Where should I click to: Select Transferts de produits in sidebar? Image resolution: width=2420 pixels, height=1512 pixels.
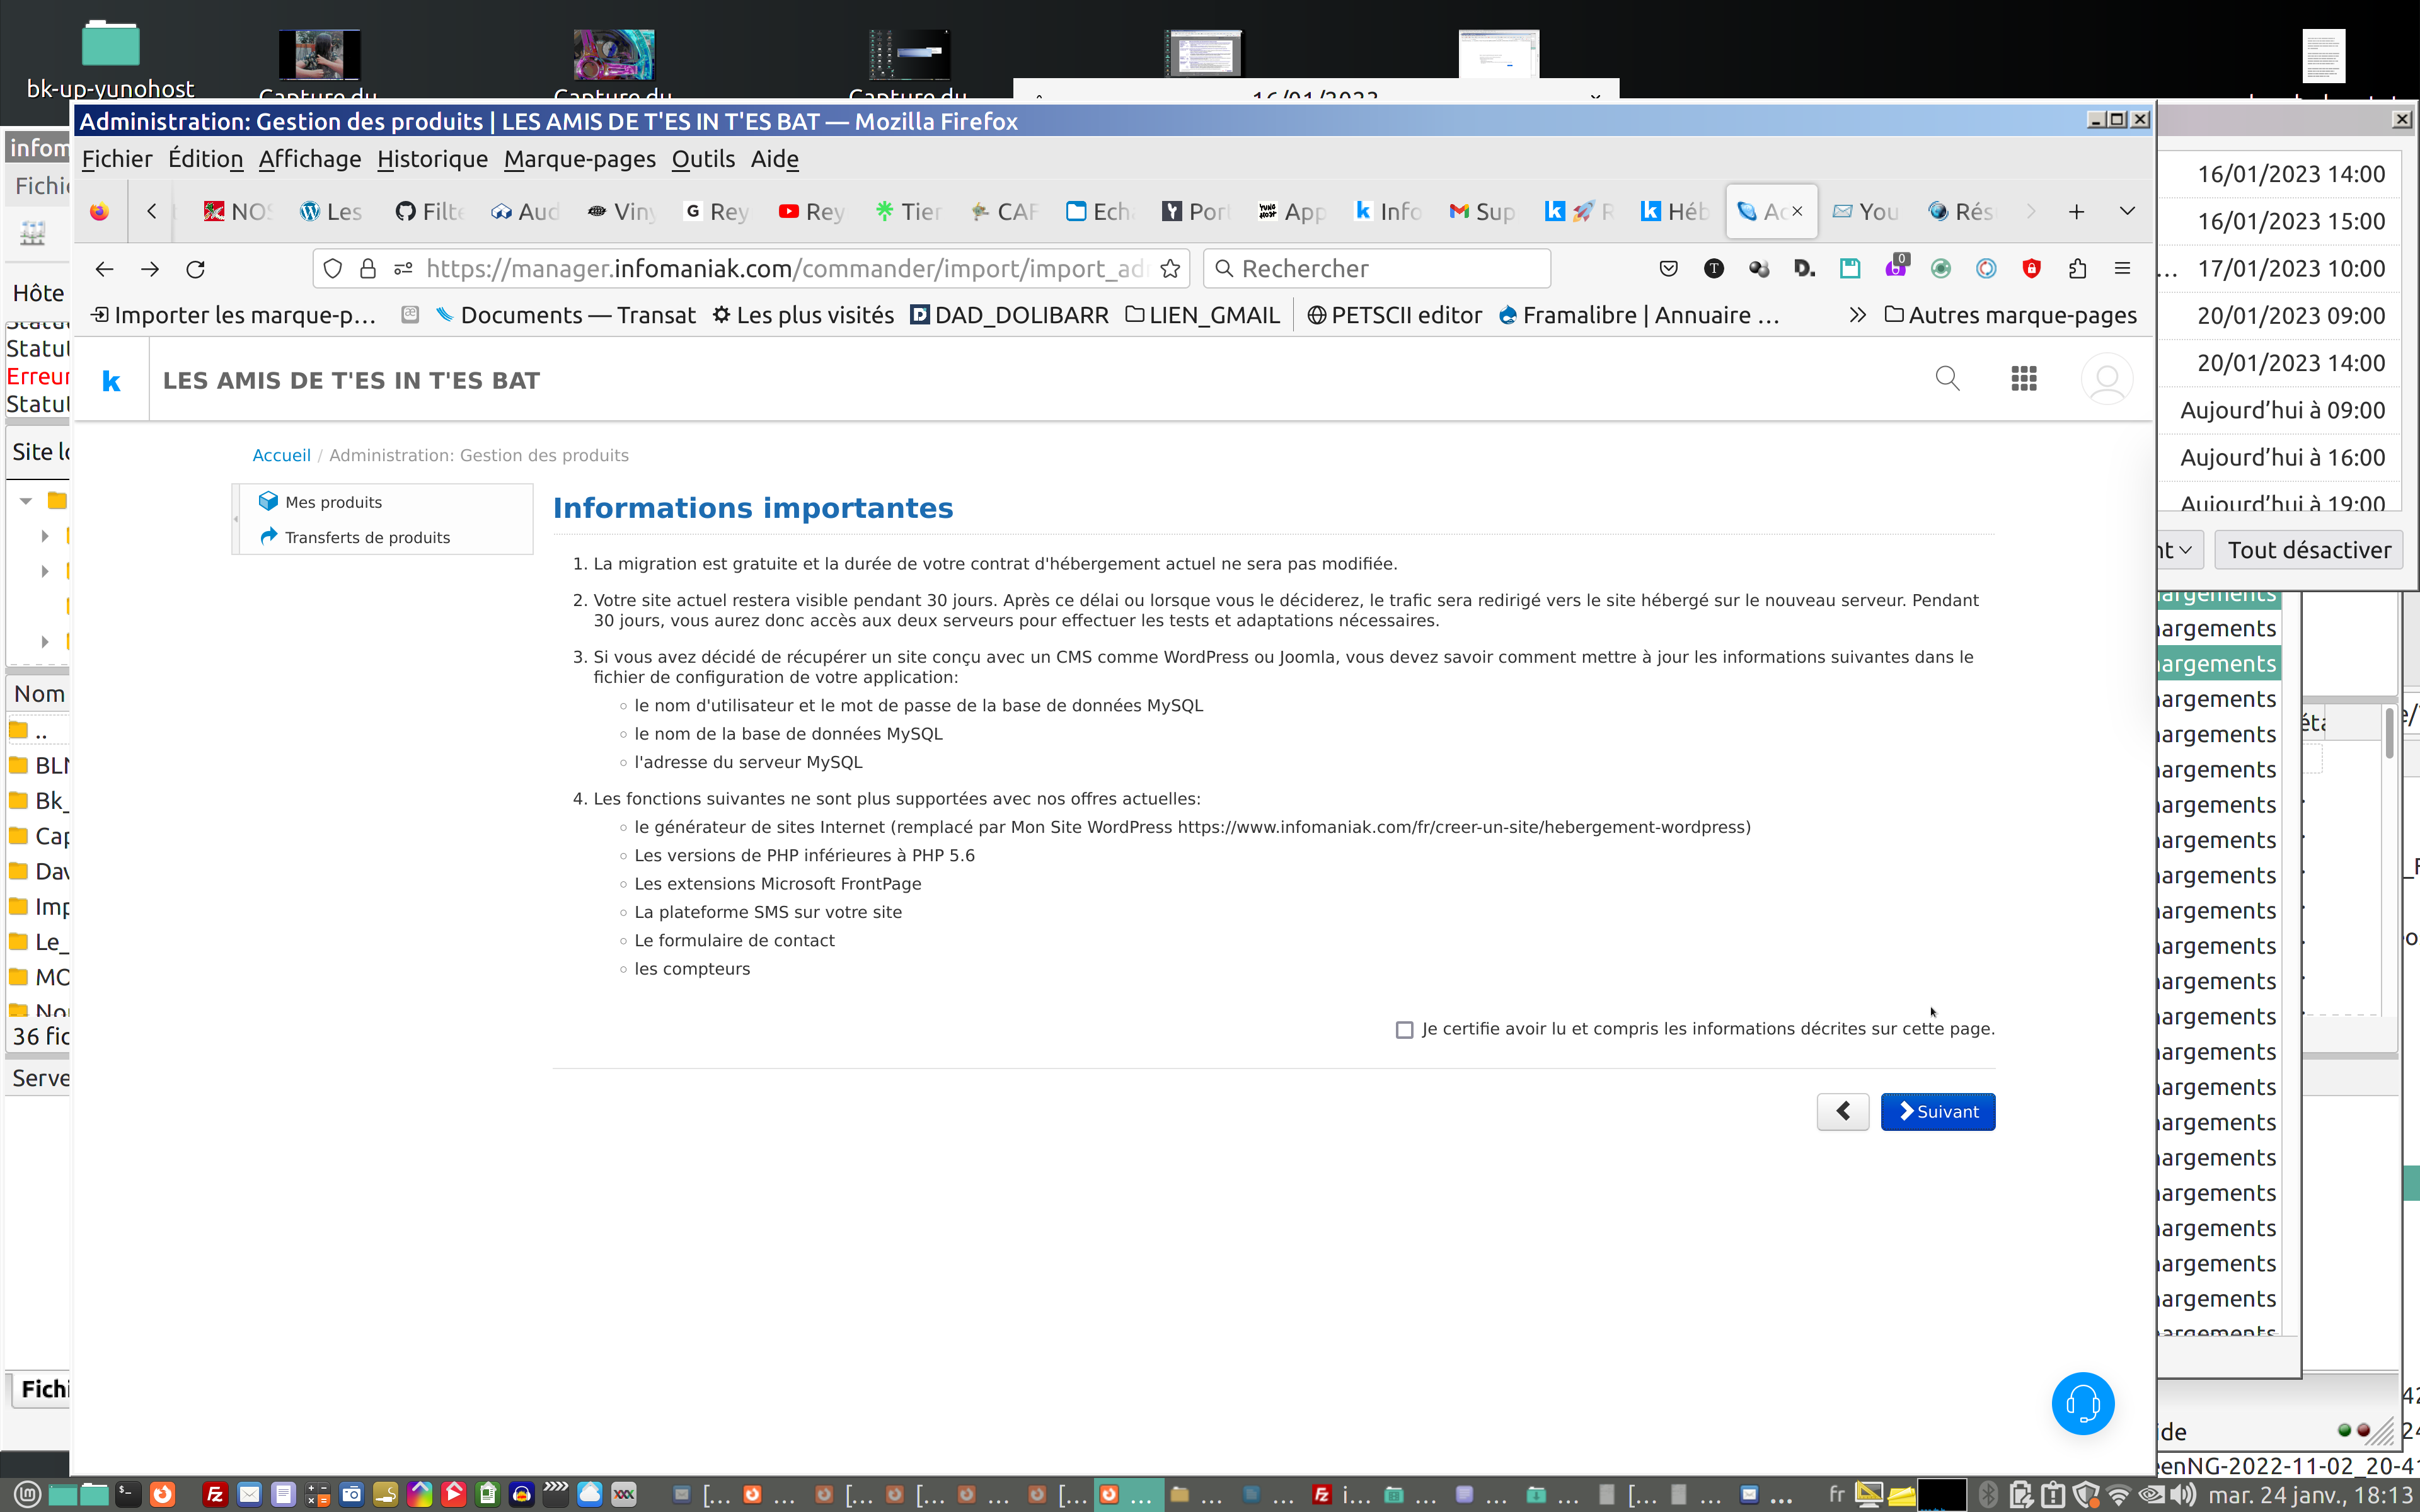click(x=367, y=537)
